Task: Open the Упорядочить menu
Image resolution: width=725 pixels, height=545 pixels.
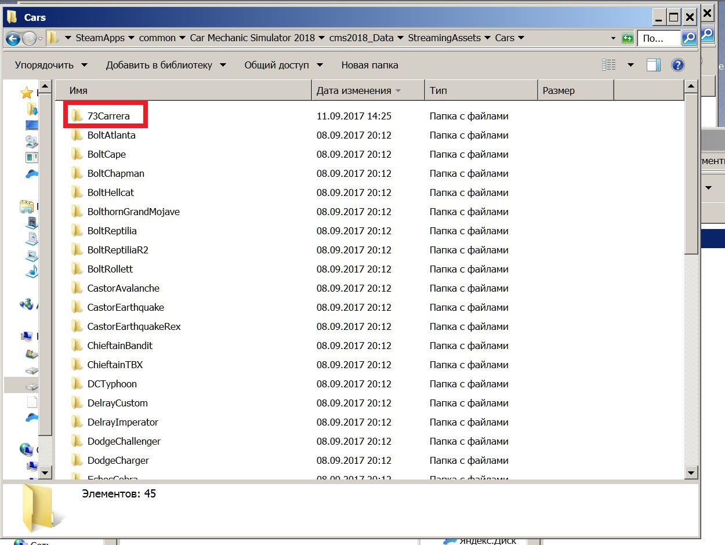Action: tap(51, 65)
